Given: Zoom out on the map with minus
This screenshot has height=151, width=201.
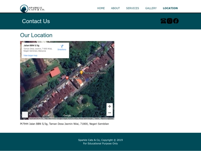Looking at the screenshot, I should click(x=109, y=113).
